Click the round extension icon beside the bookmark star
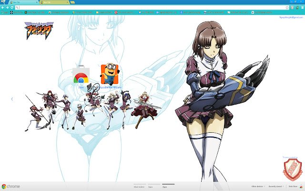 [x=292, y=8]
